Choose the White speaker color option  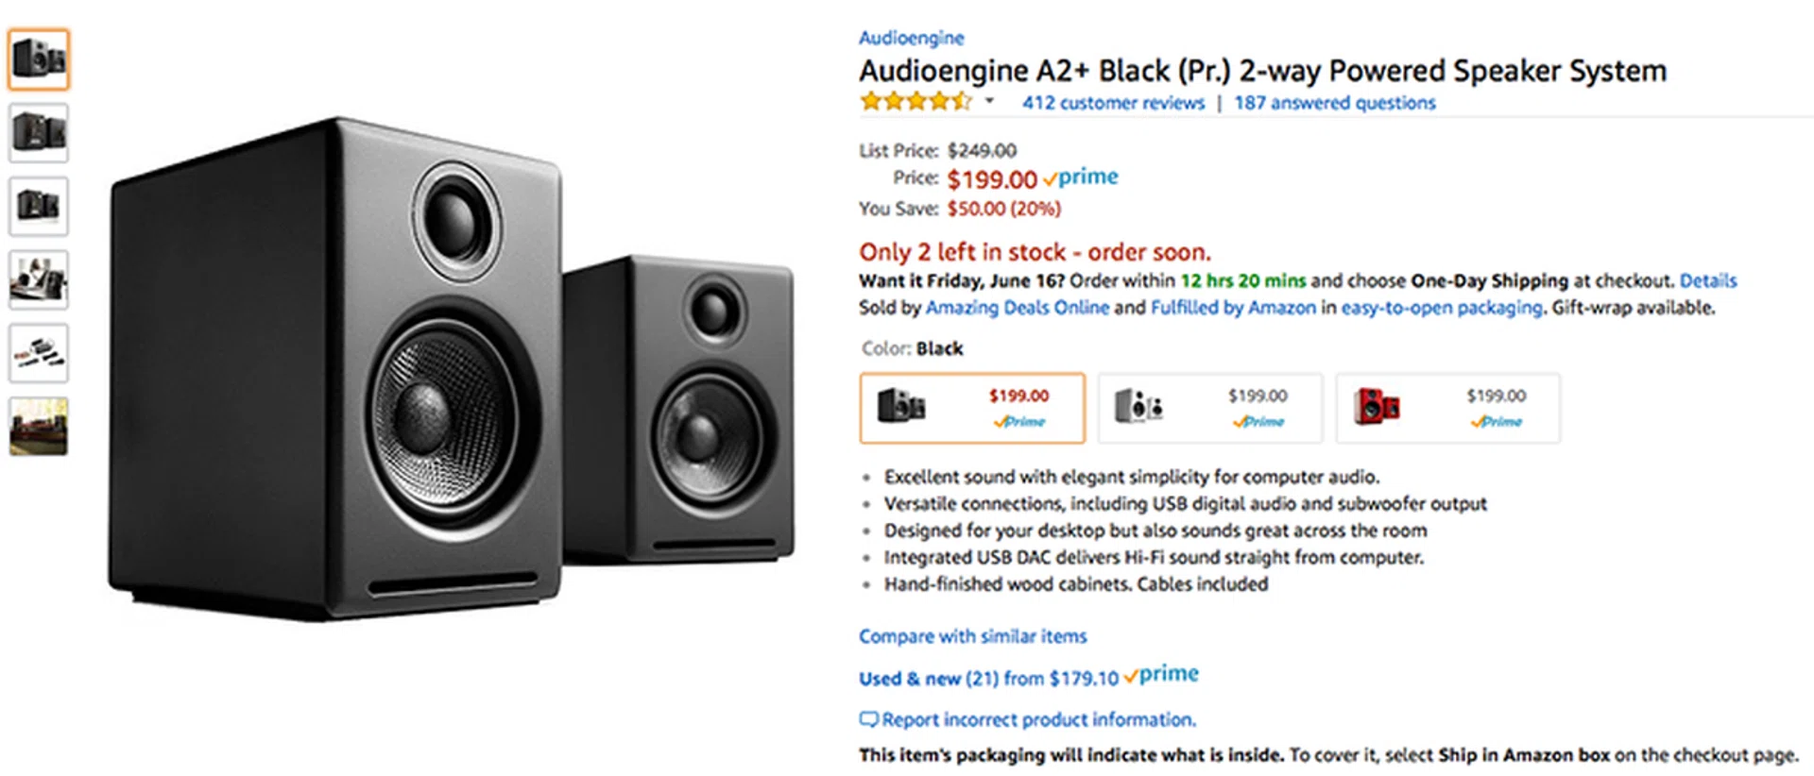tap(1210, 408)
